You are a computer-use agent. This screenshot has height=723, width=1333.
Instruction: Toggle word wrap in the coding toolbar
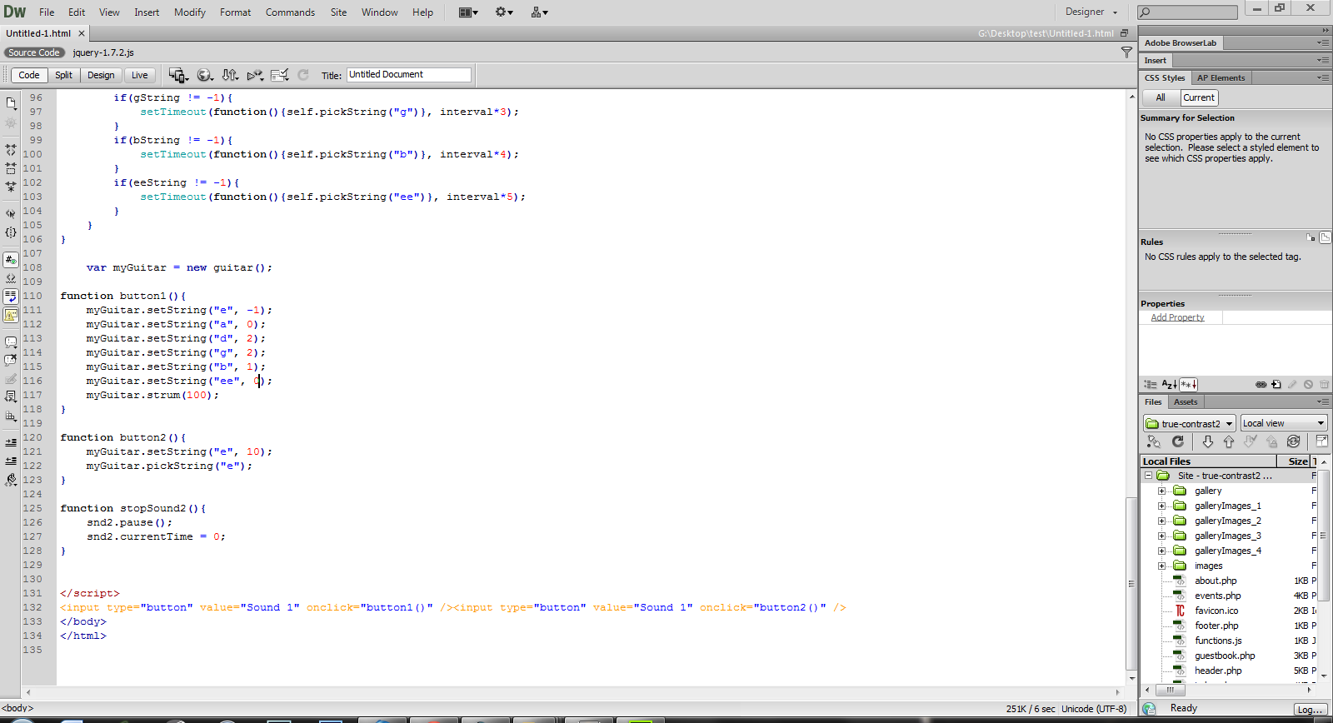(11, 297)
